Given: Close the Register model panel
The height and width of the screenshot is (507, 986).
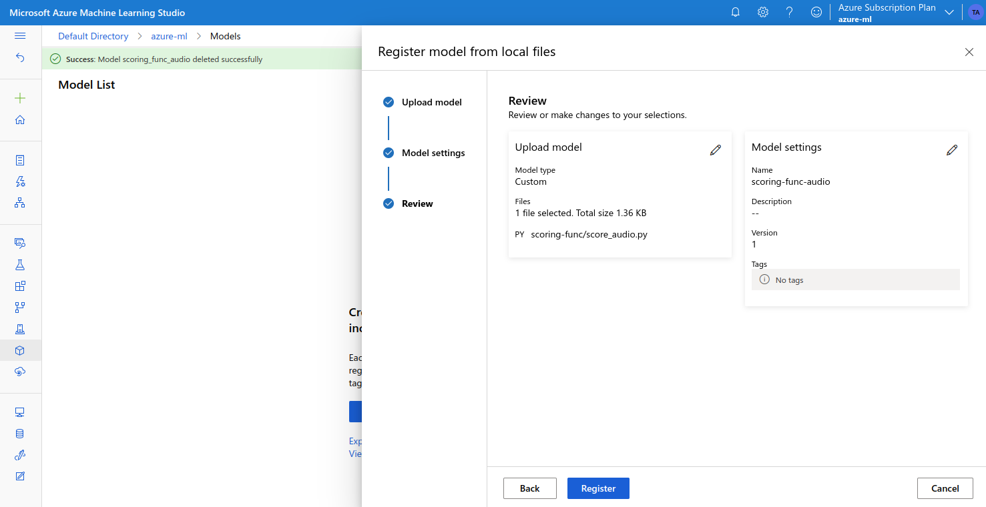Looking at the screenshot, I should click(x=969, y=52).
